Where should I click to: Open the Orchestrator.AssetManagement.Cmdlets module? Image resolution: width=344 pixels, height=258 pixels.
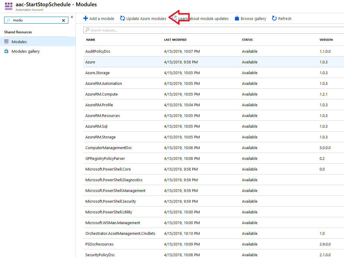pyautogui.click(x=120, y=233)
